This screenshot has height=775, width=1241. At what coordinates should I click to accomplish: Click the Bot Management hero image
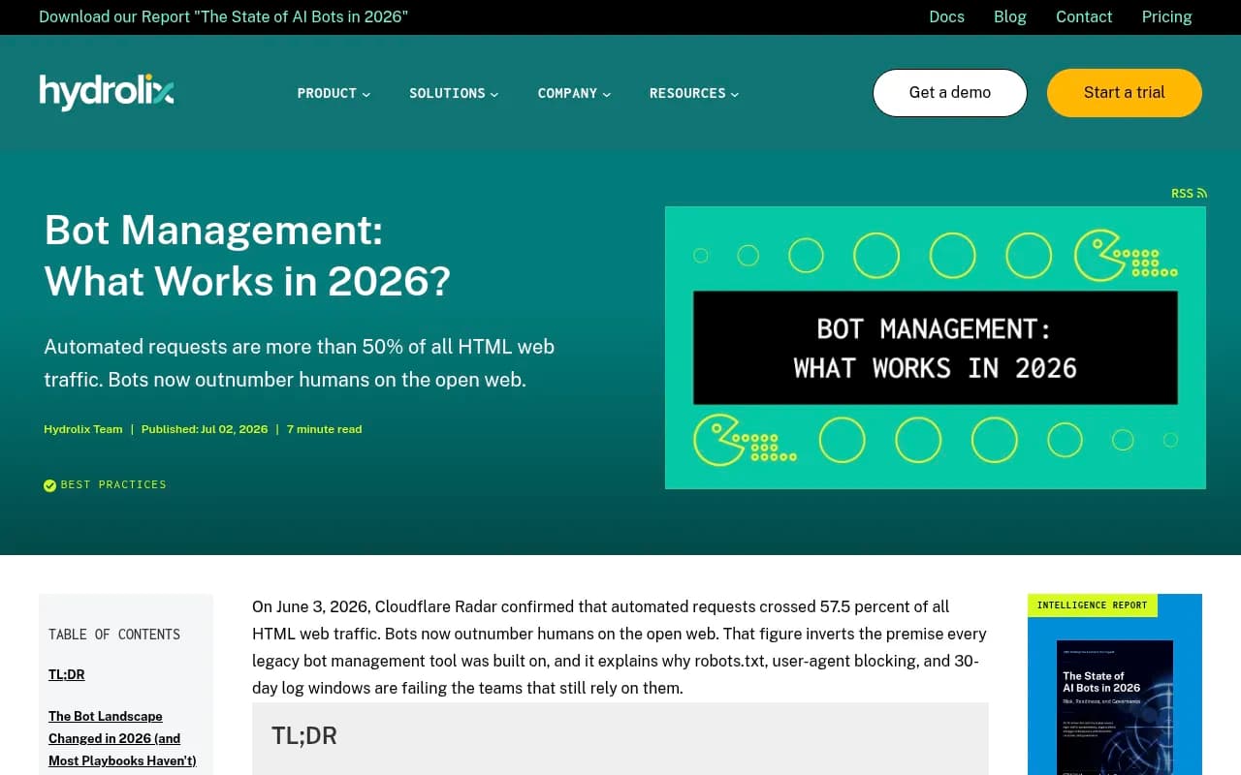(x=936, y=348)
